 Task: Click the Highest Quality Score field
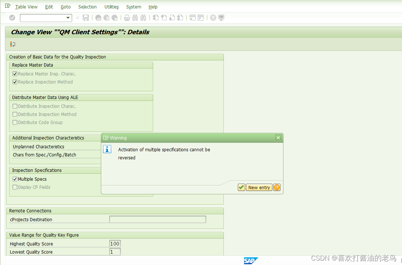[x=114, y=243]
